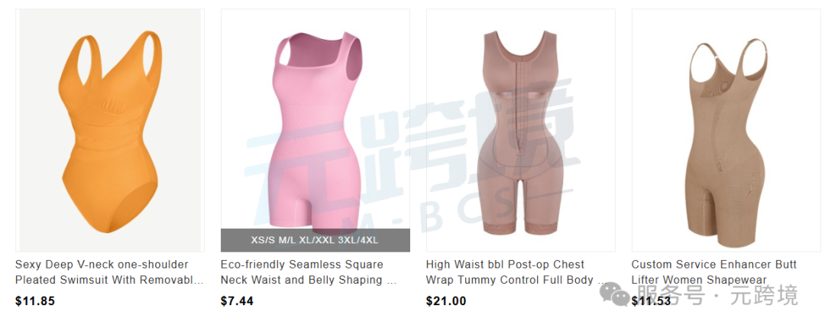This screenshot has width=825, height=328.
Task: Click the $21.00 price label
Action: click(445, 301)
